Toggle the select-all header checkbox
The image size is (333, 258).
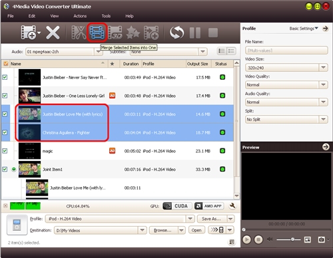[6, 64]
